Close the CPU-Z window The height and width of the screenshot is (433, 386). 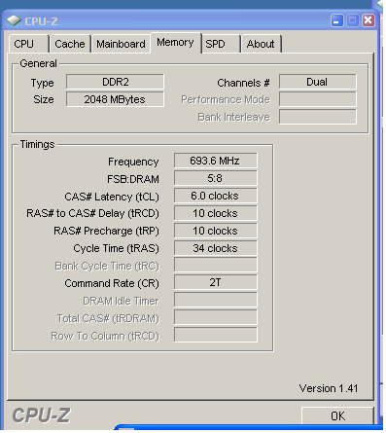(x=368, y=20)
